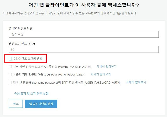Screen dimensions: 167x117
Task: Open 자세히 알아보기 link beside ADMIN_NO_SRP_AUTH
Action: [106, 66]
